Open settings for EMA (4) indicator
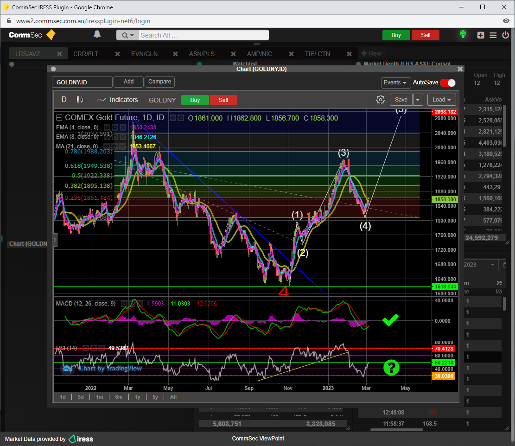Image resolution: width=515 pixels, height=446 pixels. tap(115, 127)
